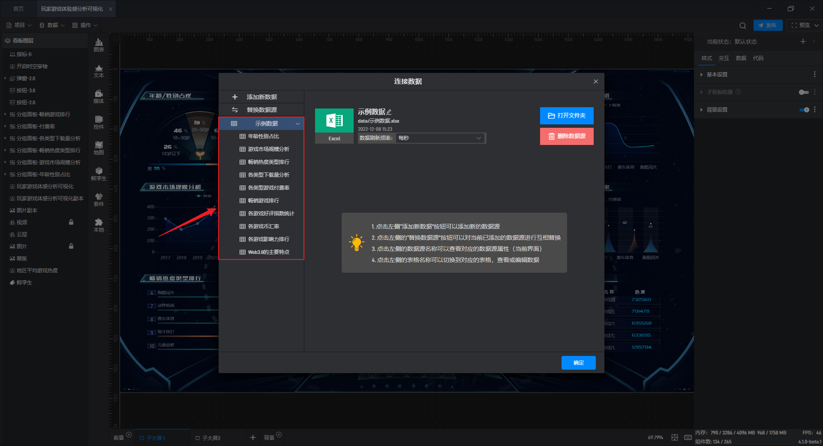The height and width of the screenshot is (446, 823).
Task: Click the fit-to-screen icon in status bar
Action: [675, 437]
